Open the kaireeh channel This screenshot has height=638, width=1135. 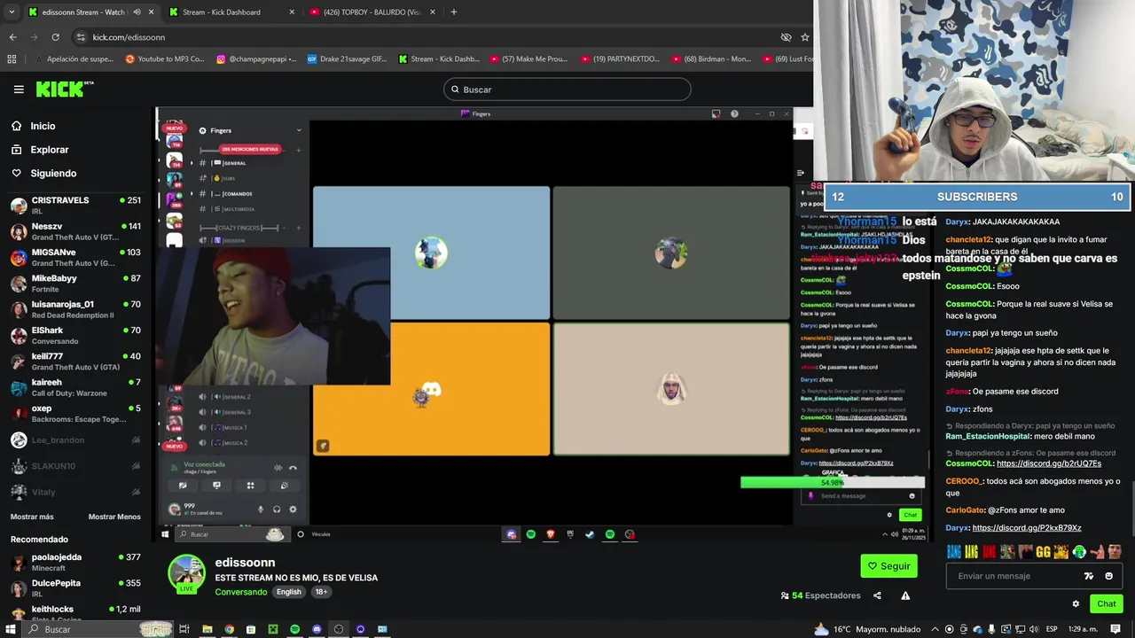point(75,387)
